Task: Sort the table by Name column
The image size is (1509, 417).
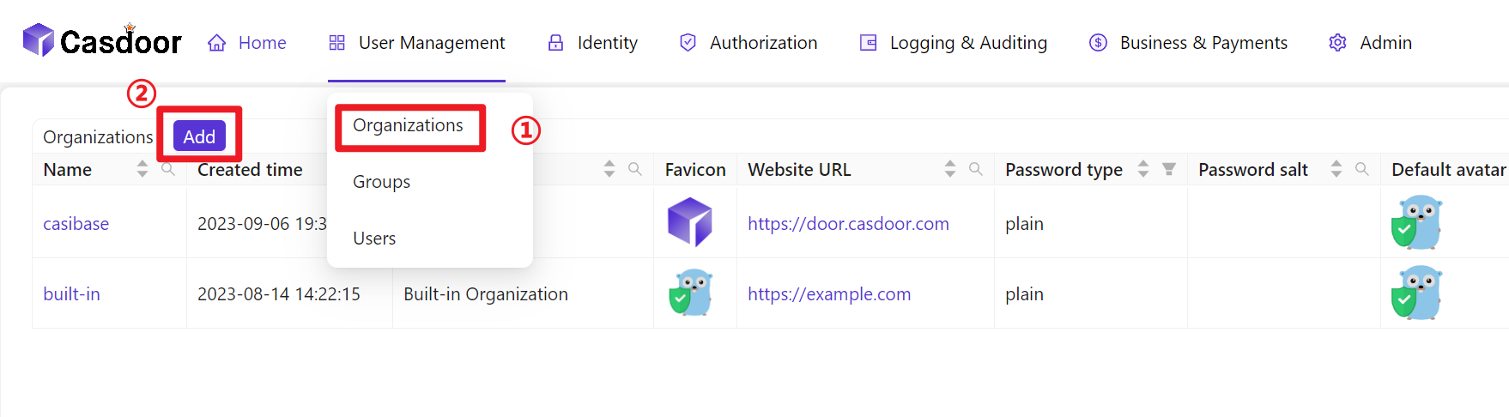Action: 142,169
